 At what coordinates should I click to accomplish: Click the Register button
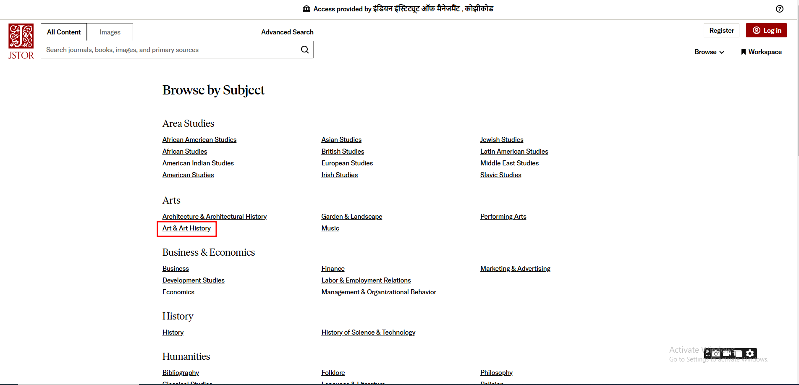[721, 30]
